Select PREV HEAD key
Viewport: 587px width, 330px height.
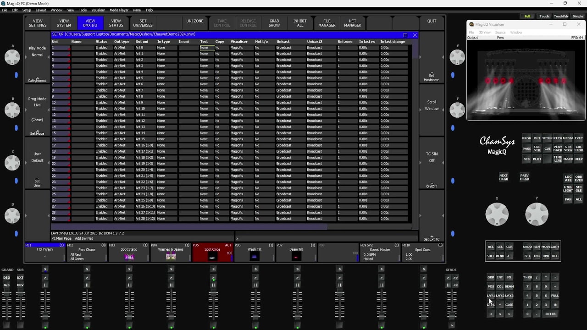524,177
